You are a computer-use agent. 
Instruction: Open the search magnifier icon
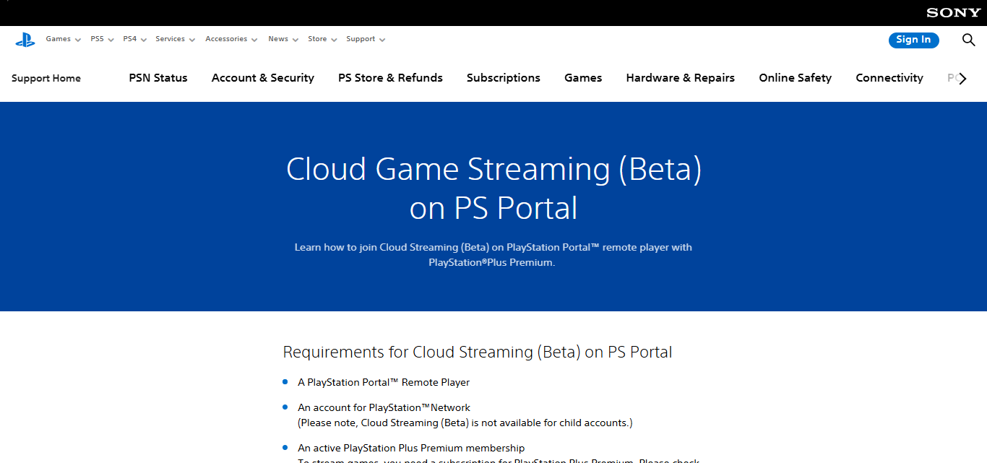tap(969, 40)
